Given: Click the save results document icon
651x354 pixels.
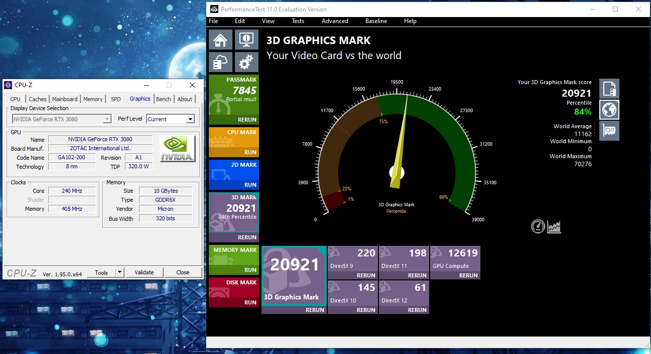Looking at the screenshot, I should 609,89.
